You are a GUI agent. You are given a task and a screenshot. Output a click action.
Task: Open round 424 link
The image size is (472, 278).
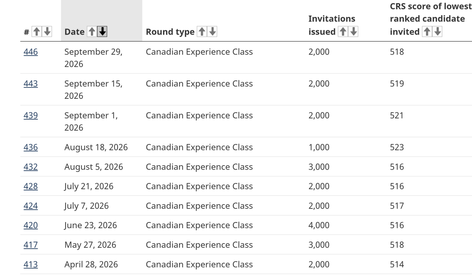pyautogui.click(x=31, y=206)
